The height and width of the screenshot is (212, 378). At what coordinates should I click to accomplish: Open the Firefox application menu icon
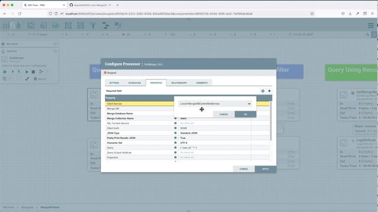click(x=372, y=14)
